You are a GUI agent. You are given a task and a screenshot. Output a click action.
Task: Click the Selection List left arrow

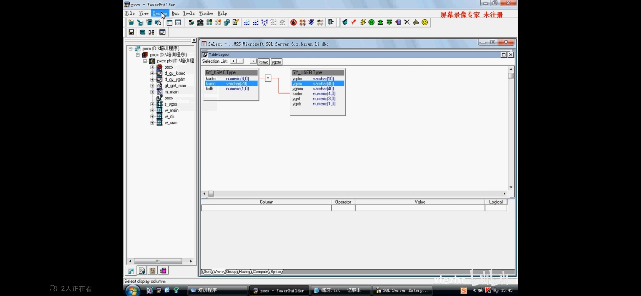click(x=233, y=61)
